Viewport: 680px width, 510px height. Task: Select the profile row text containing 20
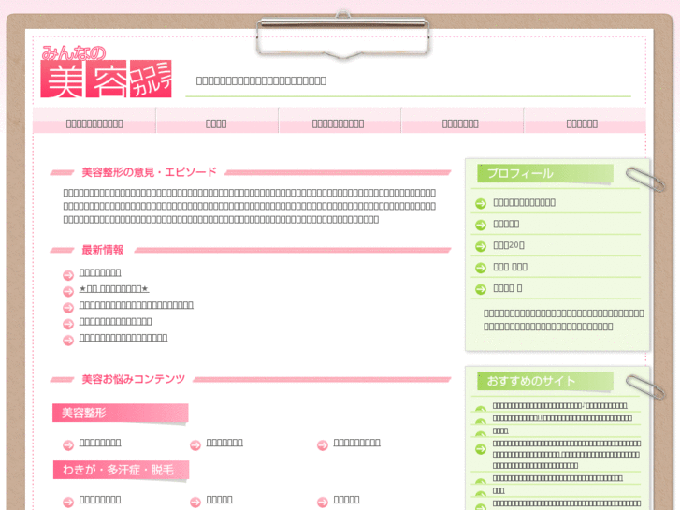point(509,245)
